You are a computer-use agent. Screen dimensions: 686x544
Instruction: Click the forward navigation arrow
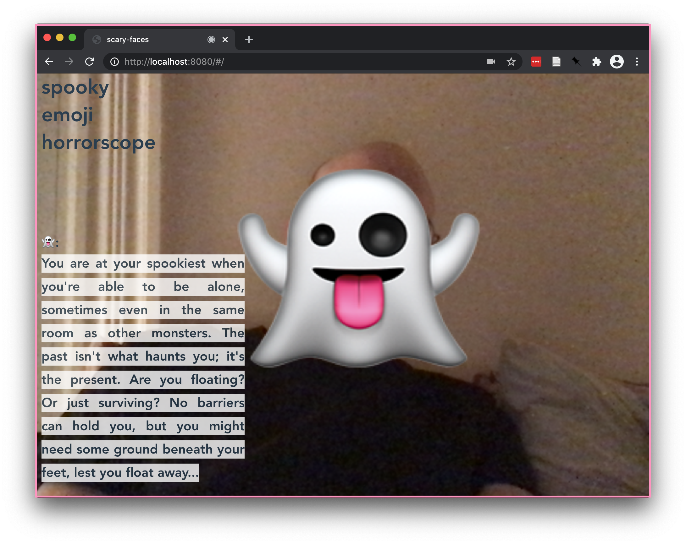tap(69, 62)
